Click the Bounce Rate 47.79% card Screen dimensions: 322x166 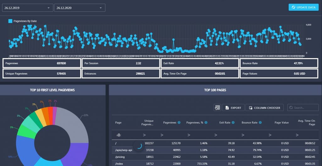tap(279, 63)
